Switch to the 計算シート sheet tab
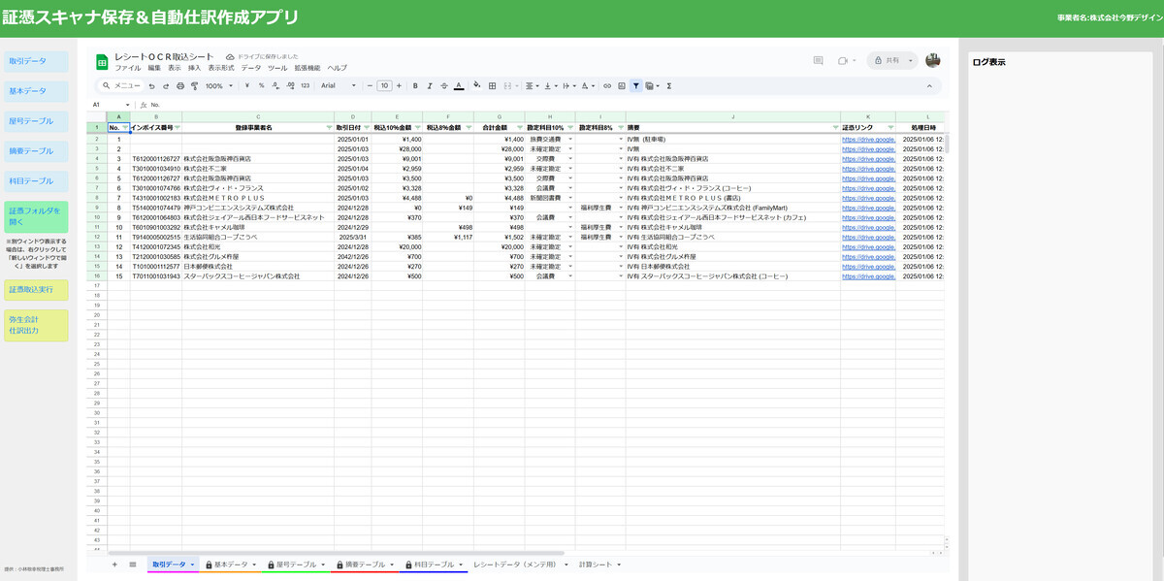The image size is (1164, 581). 599,564
